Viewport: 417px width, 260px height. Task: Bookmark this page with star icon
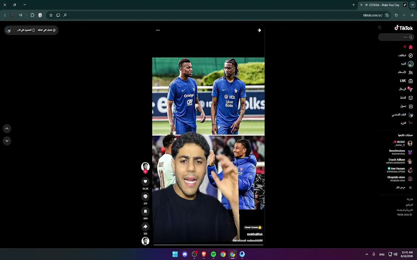51,15
